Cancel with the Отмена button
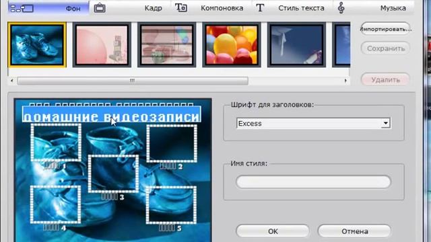Screen dimensions: 431x242 coord(355,231)
